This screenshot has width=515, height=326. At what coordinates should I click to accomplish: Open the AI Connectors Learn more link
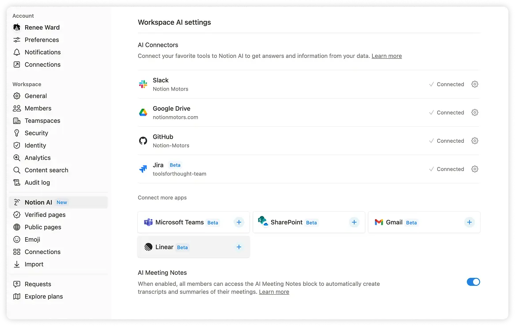(x=386, y=56)
